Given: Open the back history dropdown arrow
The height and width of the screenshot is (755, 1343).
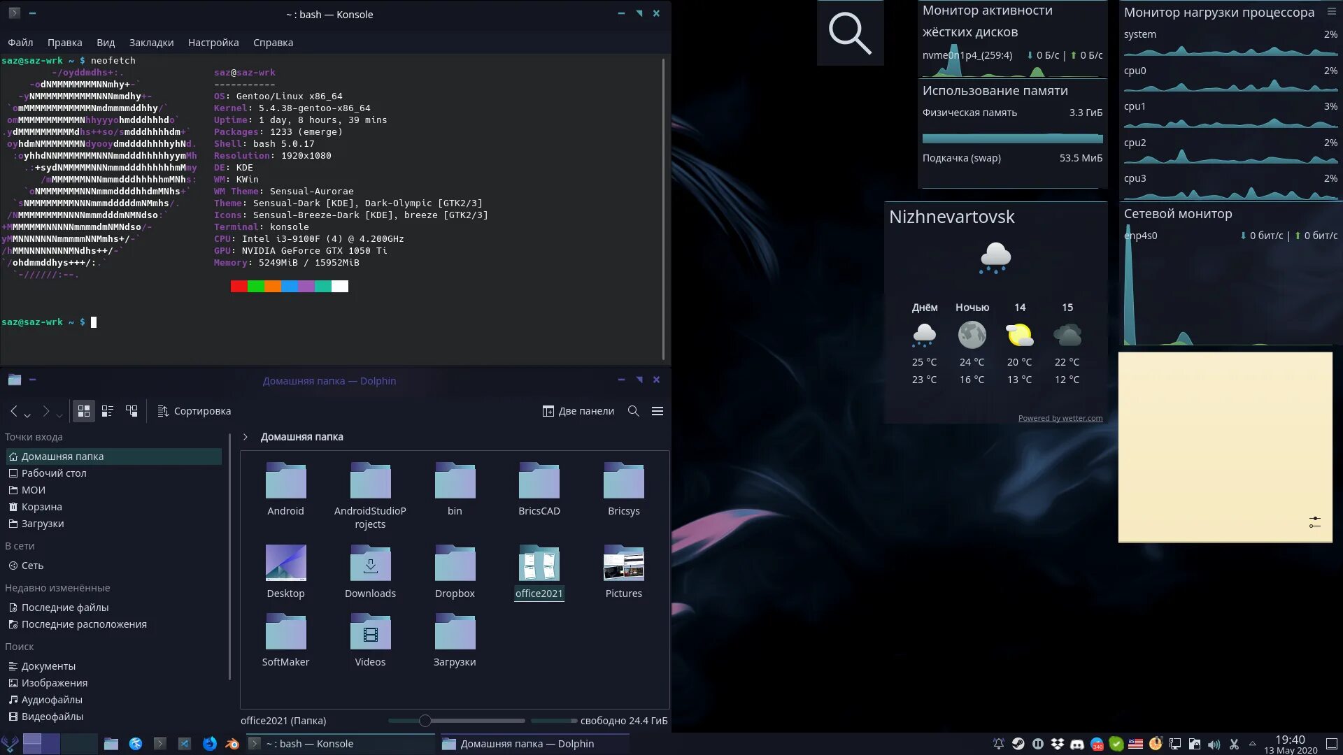Looking at the screenshot, I should click(27, 415).
